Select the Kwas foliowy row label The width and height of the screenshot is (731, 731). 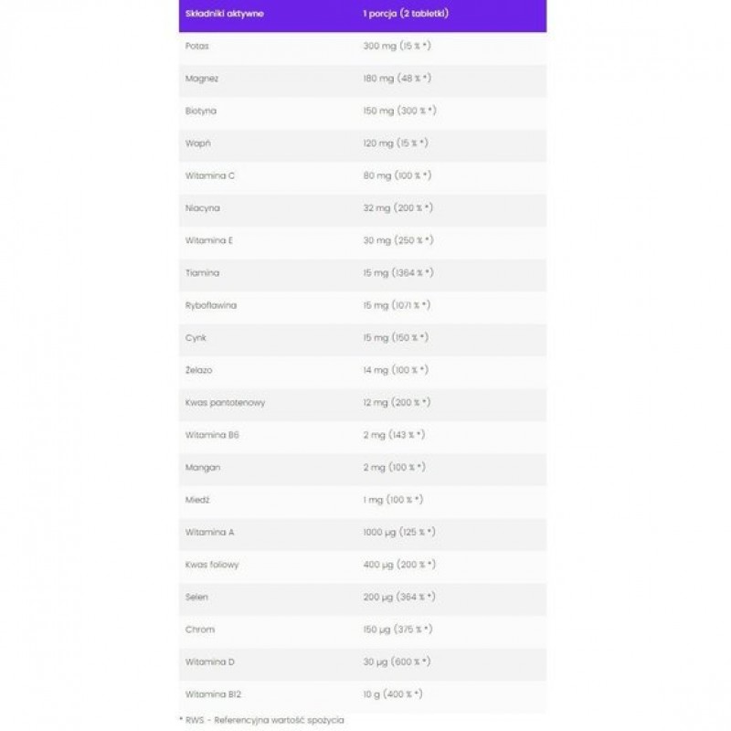210,565
